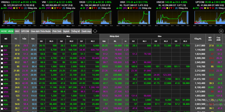
Task: Click the MWG stock symbol link
Action: [6, 96]
